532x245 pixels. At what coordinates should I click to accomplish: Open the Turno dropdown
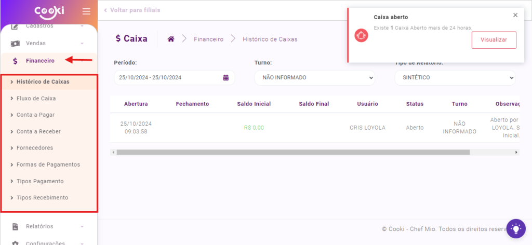[314, 78]
